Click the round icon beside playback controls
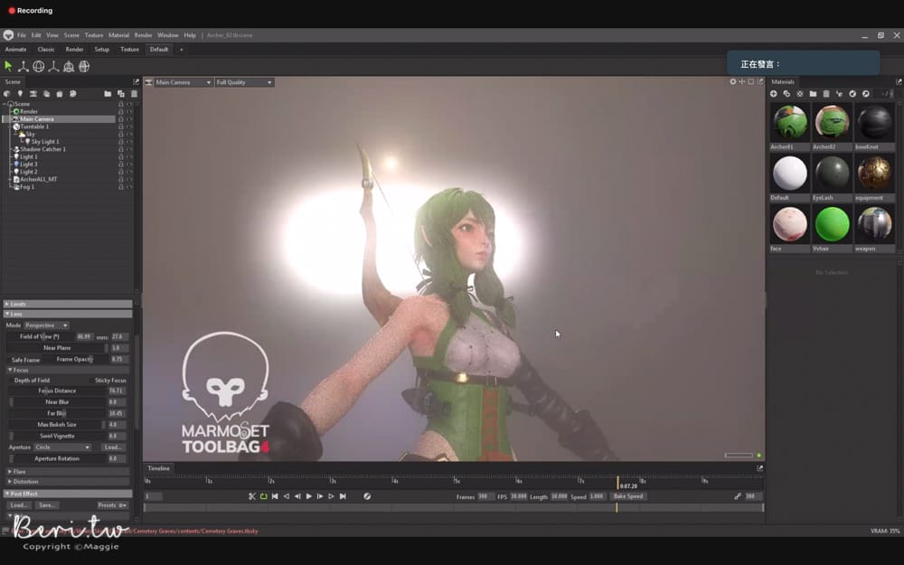The image size is (904, 565). coord(367,496)
